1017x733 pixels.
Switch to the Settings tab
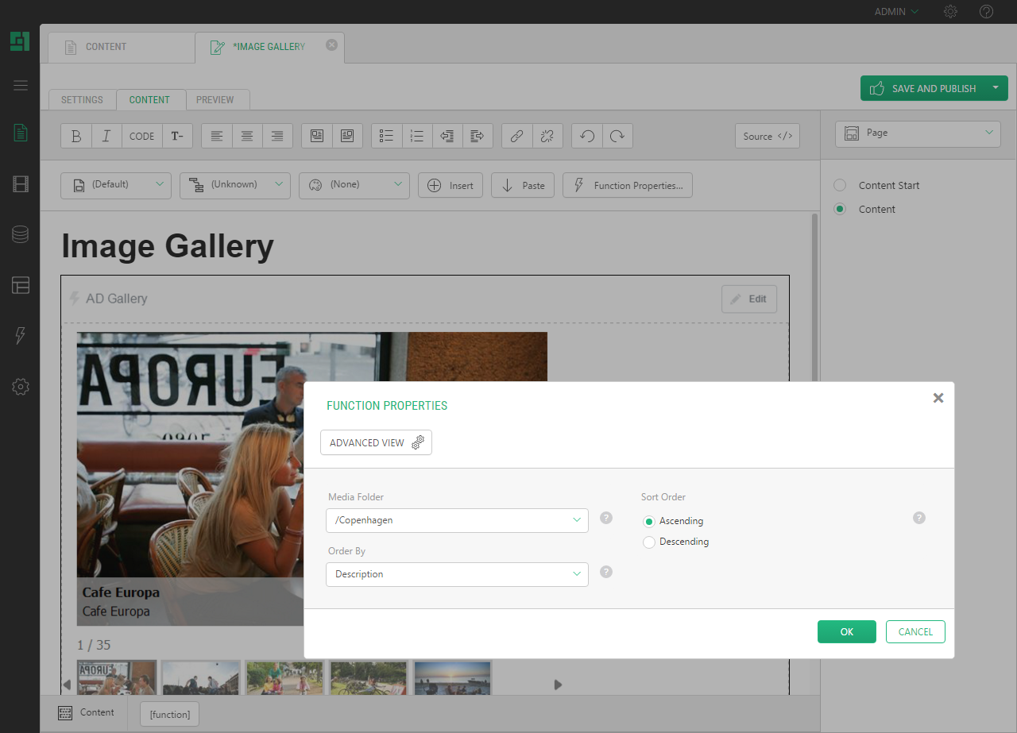pos(82,100)
